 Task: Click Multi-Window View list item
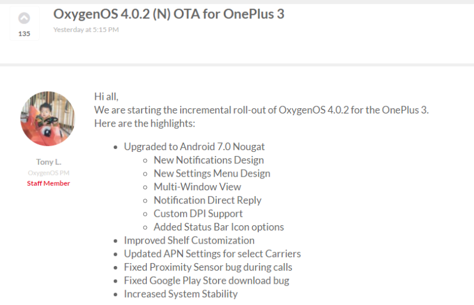click(x=197, y=187)
